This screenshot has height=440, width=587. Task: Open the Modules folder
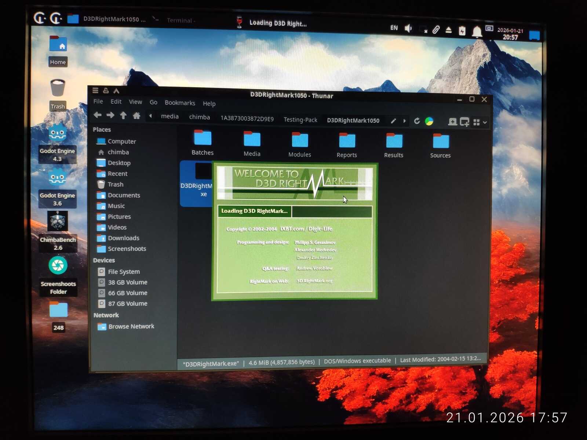(x=300, y=145)
